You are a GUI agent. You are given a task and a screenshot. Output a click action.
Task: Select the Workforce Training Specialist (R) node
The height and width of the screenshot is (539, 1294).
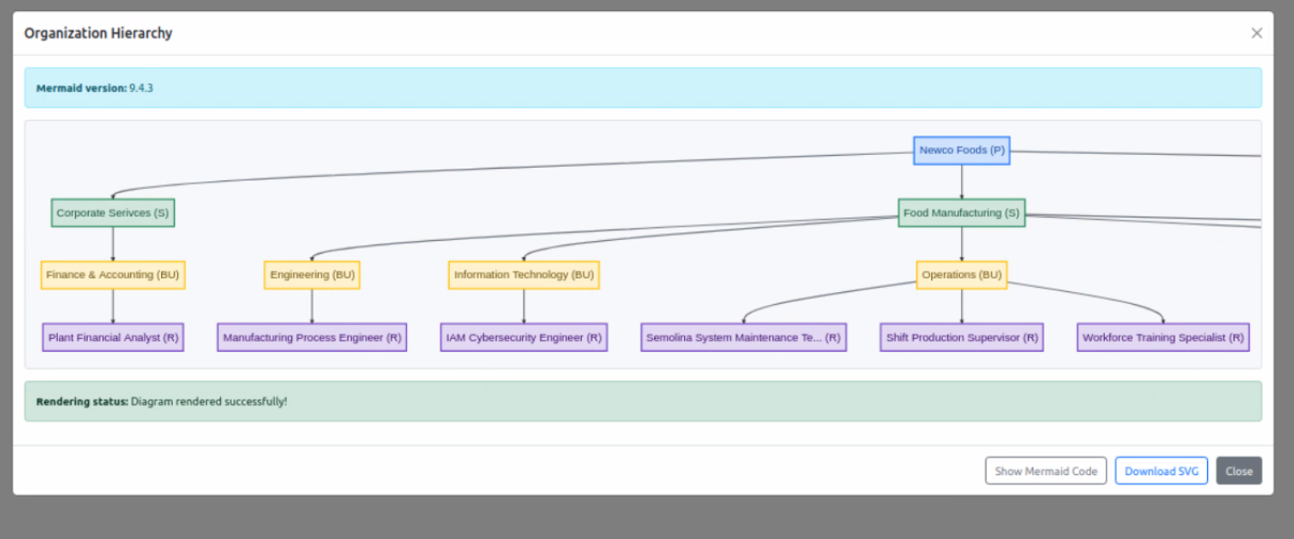point(1162,337)
